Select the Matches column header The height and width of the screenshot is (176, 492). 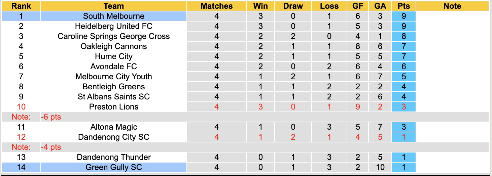216,6
